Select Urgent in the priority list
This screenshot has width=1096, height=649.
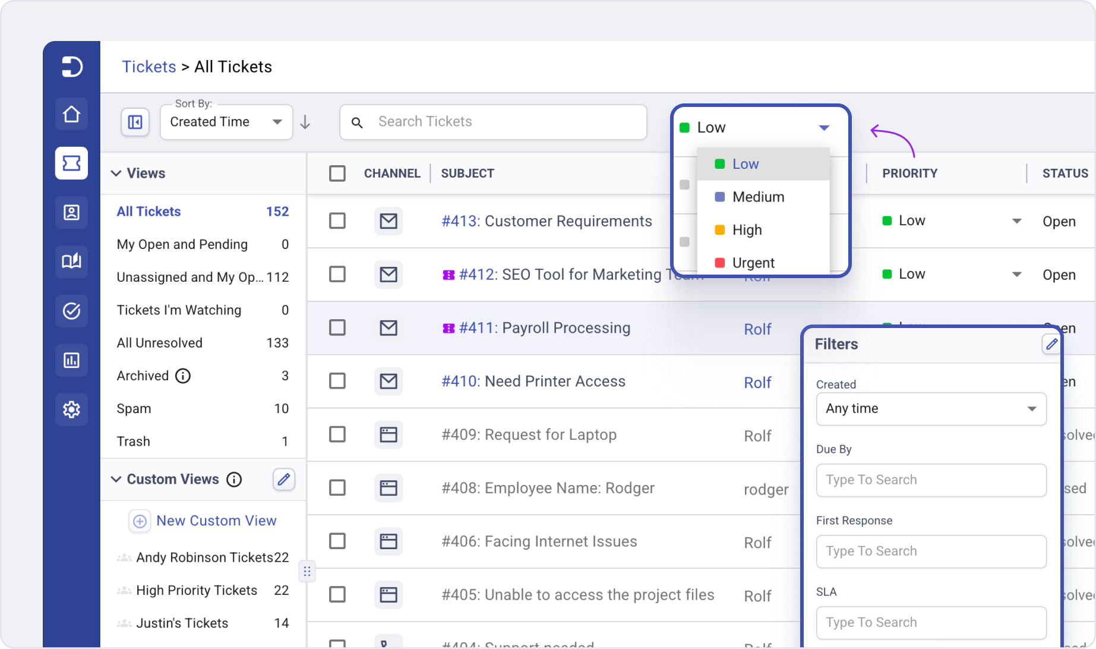[753, 263]
